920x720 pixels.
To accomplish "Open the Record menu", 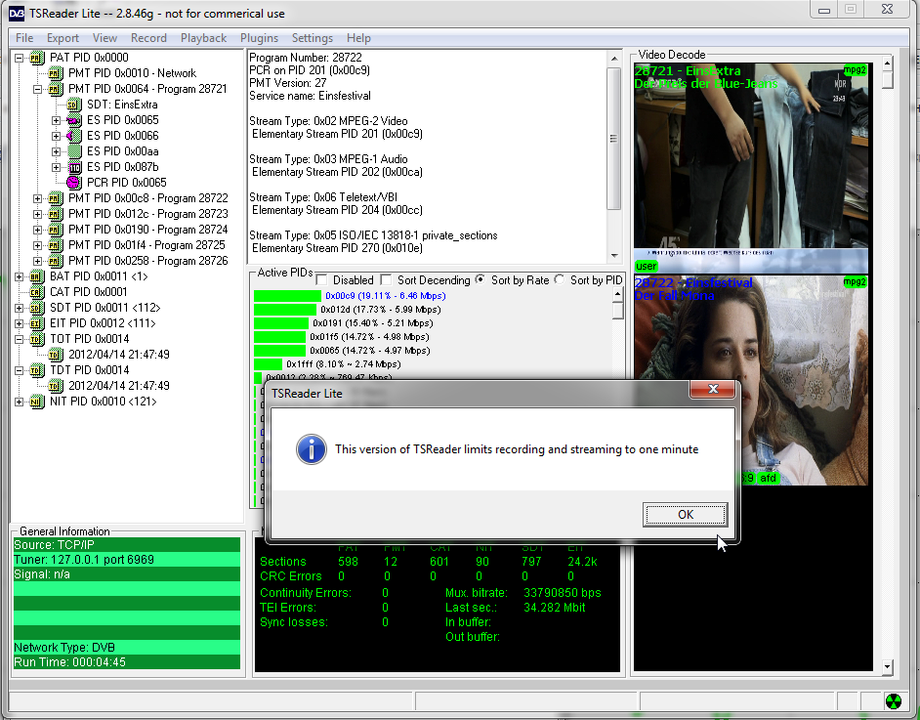I will coord(148,38).
